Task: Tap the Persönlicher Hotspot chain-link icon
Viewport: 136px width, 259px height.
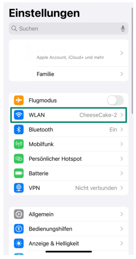Action: pyautogui.click(x=18, y=159)
